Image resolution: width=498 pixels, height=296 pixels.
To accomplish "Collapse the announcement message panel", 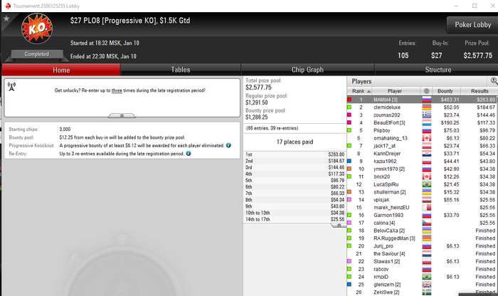I will (x=122, y=116).
